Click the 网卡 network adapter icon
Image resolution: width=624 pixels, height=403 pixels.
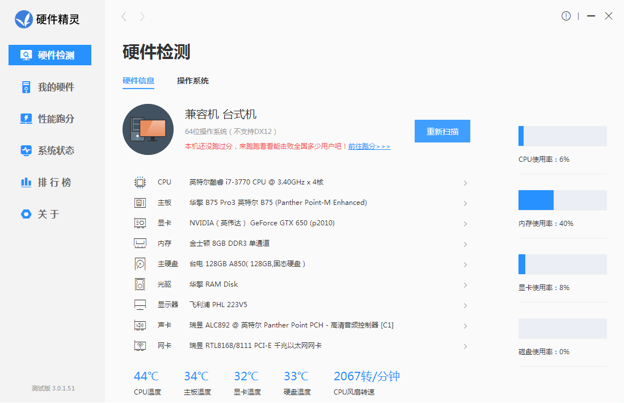pos(140,345)
